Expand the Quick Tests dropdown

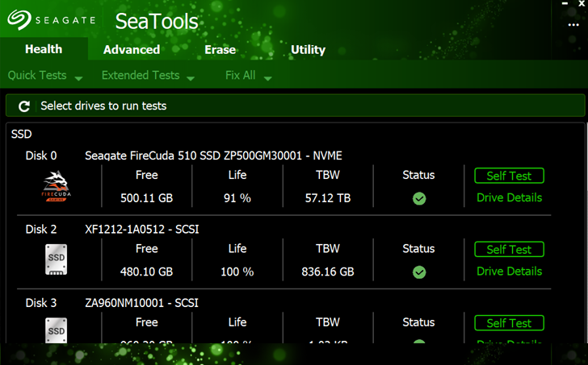45,76
